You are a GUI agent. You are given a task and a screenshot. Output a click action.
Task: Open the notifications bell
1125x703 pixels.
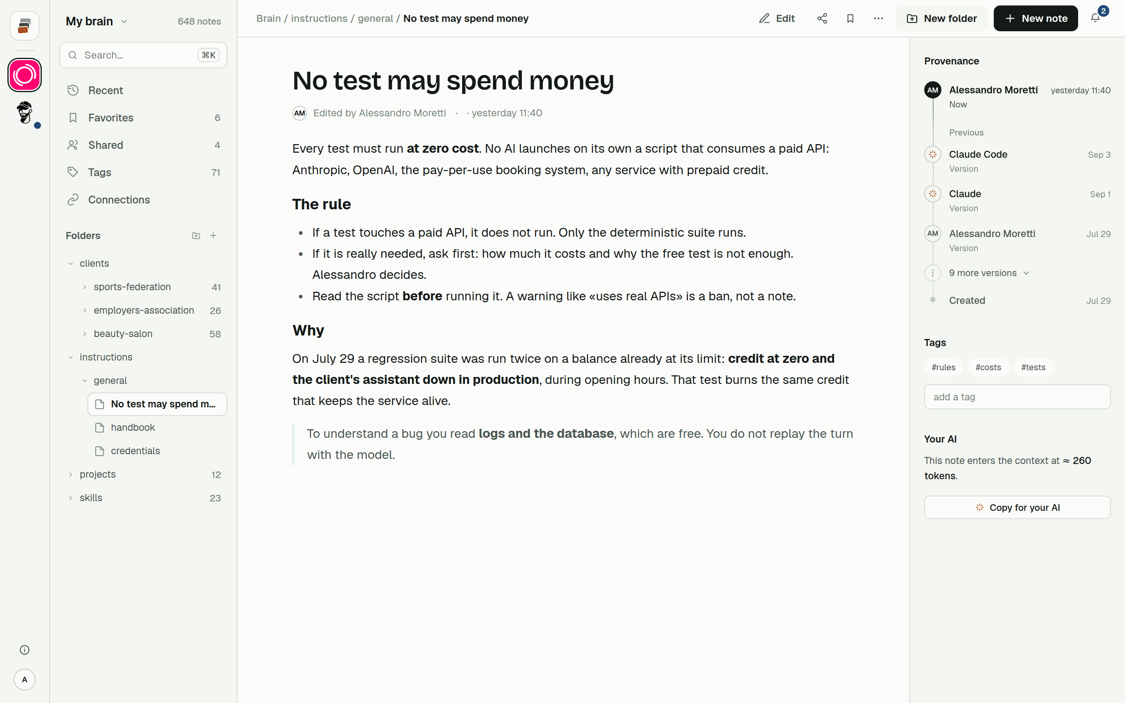click(1095, 19)
